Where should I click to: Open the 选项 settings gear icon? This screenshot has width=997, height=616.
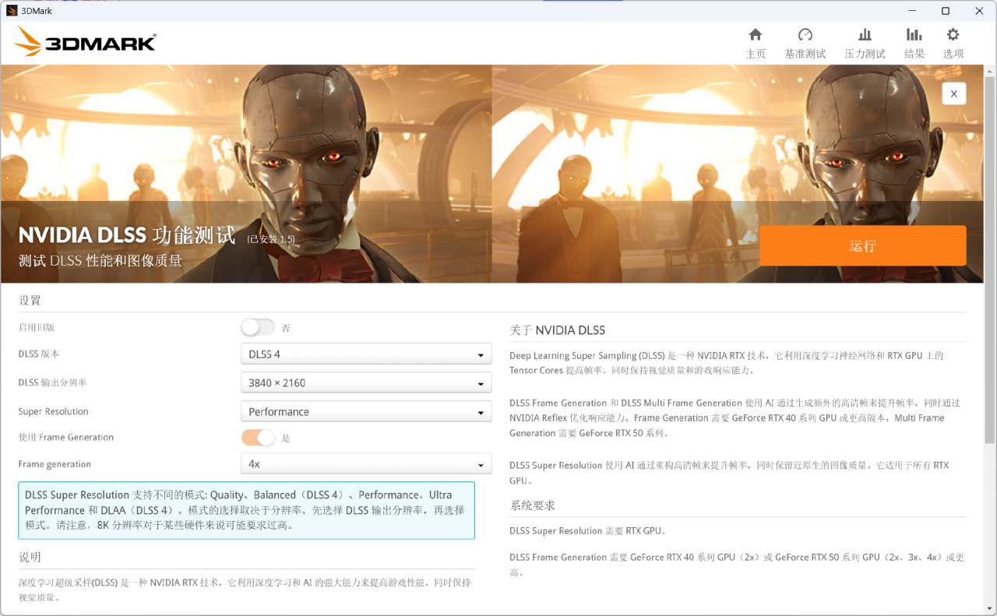point(953,34)
